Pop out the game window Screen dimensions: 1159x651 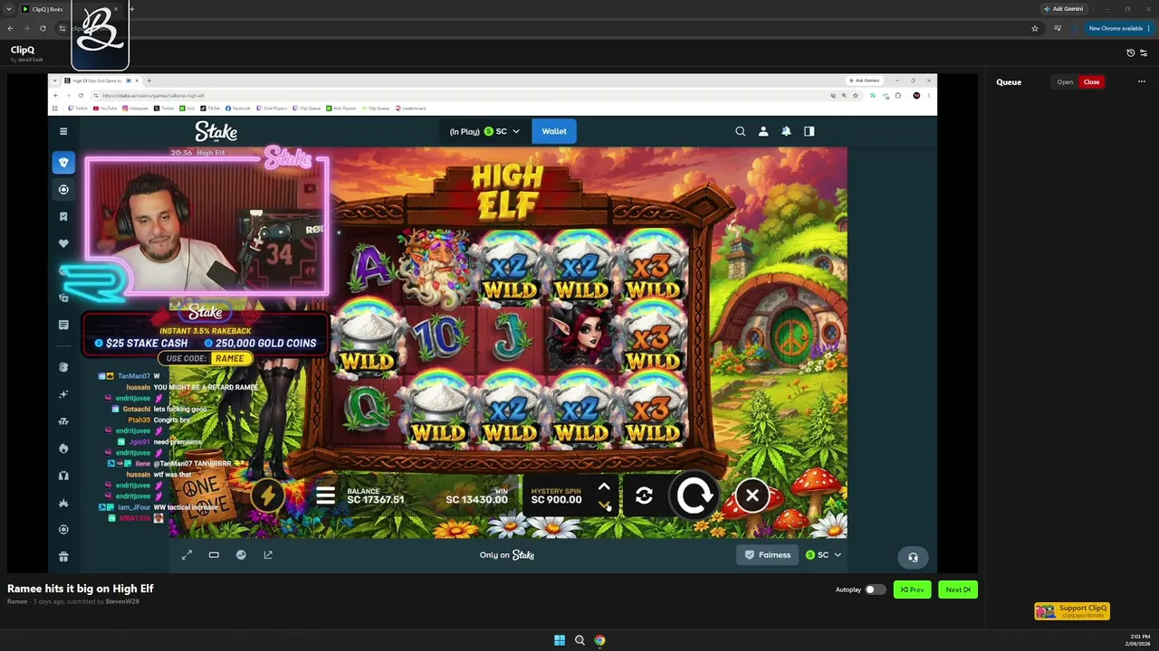[268, 555]
